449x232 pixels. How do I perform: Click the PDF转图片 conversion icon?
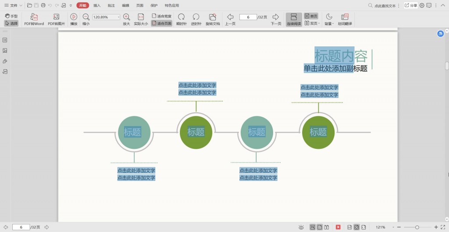56,17
